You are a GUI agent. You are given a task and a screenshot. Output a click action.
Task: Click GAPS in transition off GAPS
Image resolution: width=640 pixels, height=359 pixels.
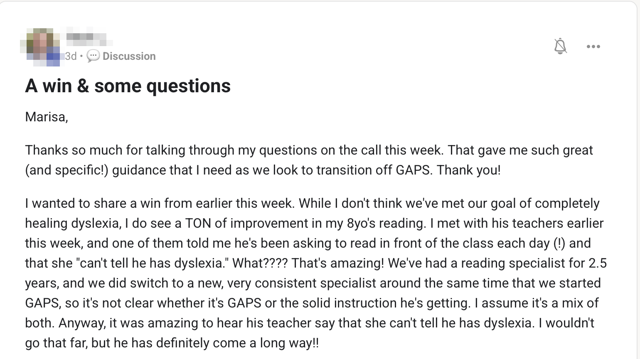click(413, 170)
